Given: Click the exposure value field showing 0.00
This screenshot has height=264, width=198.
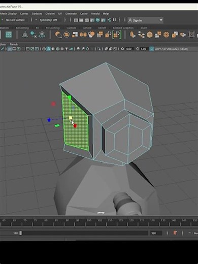Looking at the screenshot, I should point(129,49).
